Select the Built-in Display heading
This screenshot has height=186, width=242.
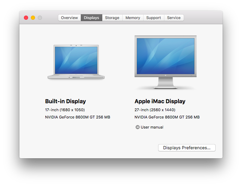[66, 101]
